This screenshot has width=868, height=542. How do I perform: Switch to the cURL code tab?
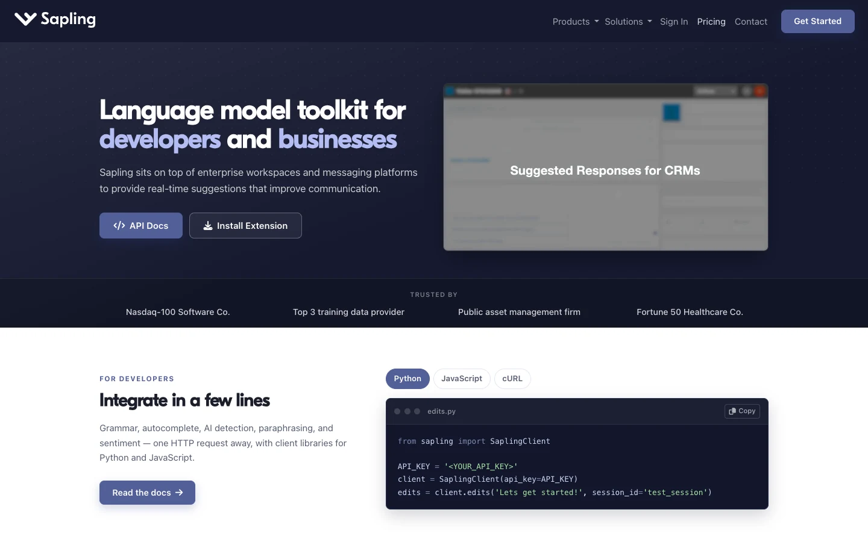pyautogui.click(x=512, y=378)
